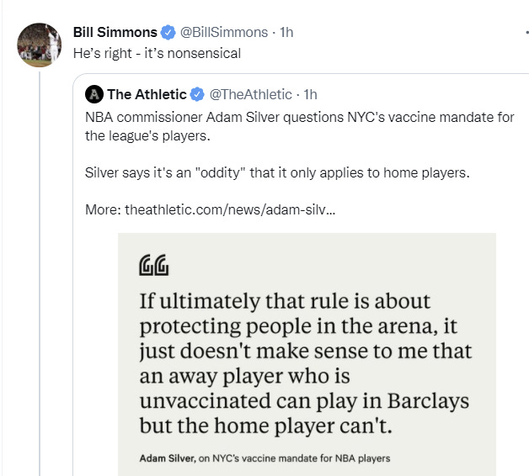
Task: Open Bill Simmons' profile via display name
Action: (x=115, y=33)
